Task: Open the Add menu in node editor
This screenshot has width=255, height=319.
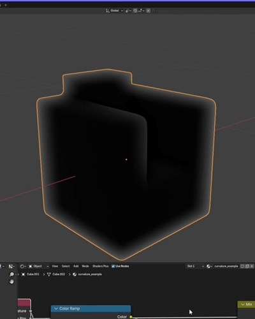Action: [76, 266]
